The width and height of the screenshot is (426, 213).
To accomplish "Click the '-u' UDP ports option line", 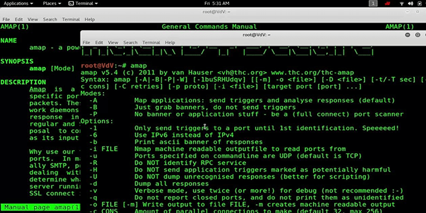I will click(x=226, y=156).
